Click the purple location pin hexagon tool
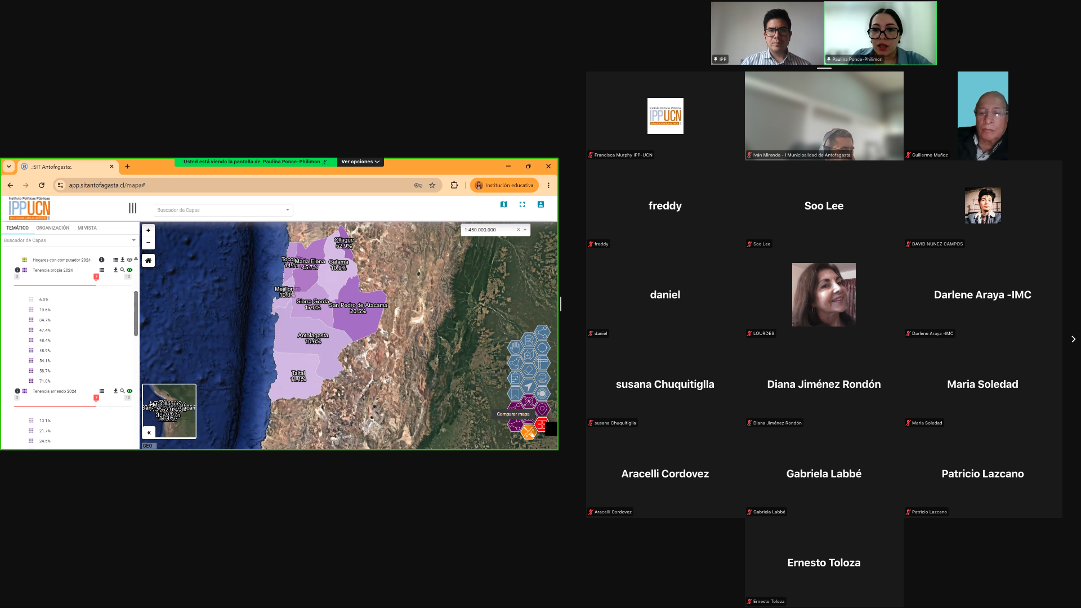 542,409
